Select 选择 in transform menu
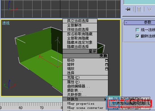The height and width of the screenshot is (111, 155). (85, 73)
